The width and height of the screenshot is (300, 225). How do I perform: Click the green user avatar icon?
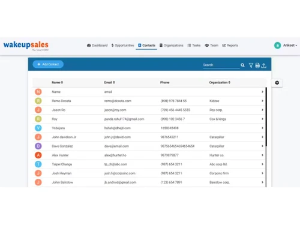tap(277, 46)
